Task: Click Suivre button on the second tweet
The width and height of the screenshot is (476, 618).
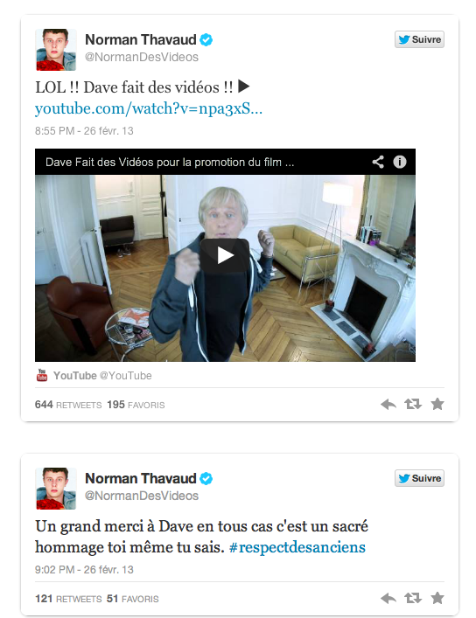Action: 419,478
